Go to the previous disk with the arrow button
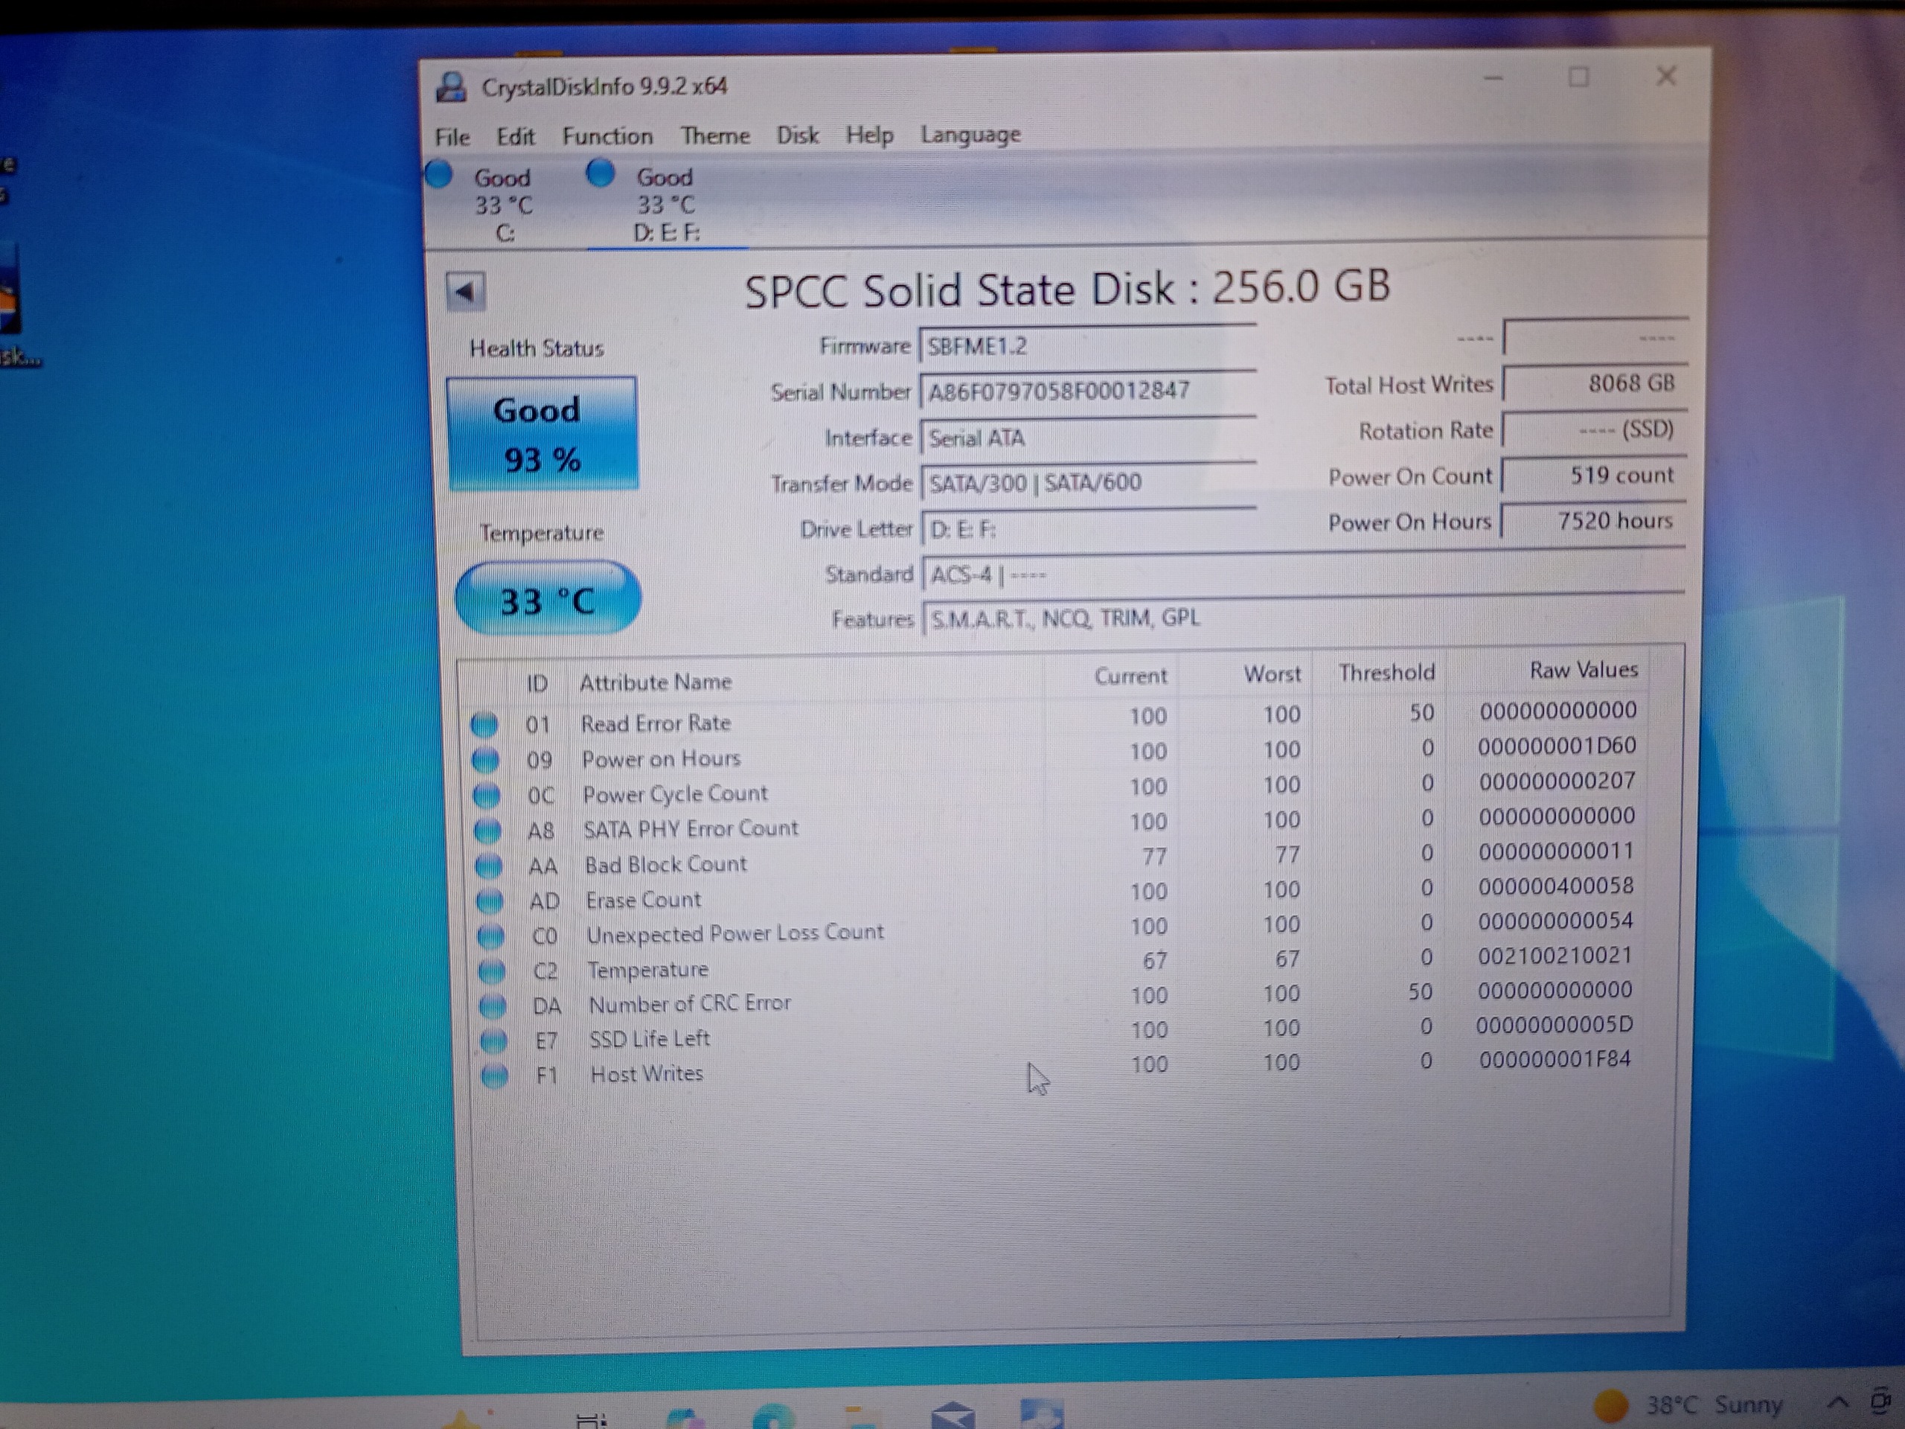The image size is (1905, 1429). click(466, 291)
